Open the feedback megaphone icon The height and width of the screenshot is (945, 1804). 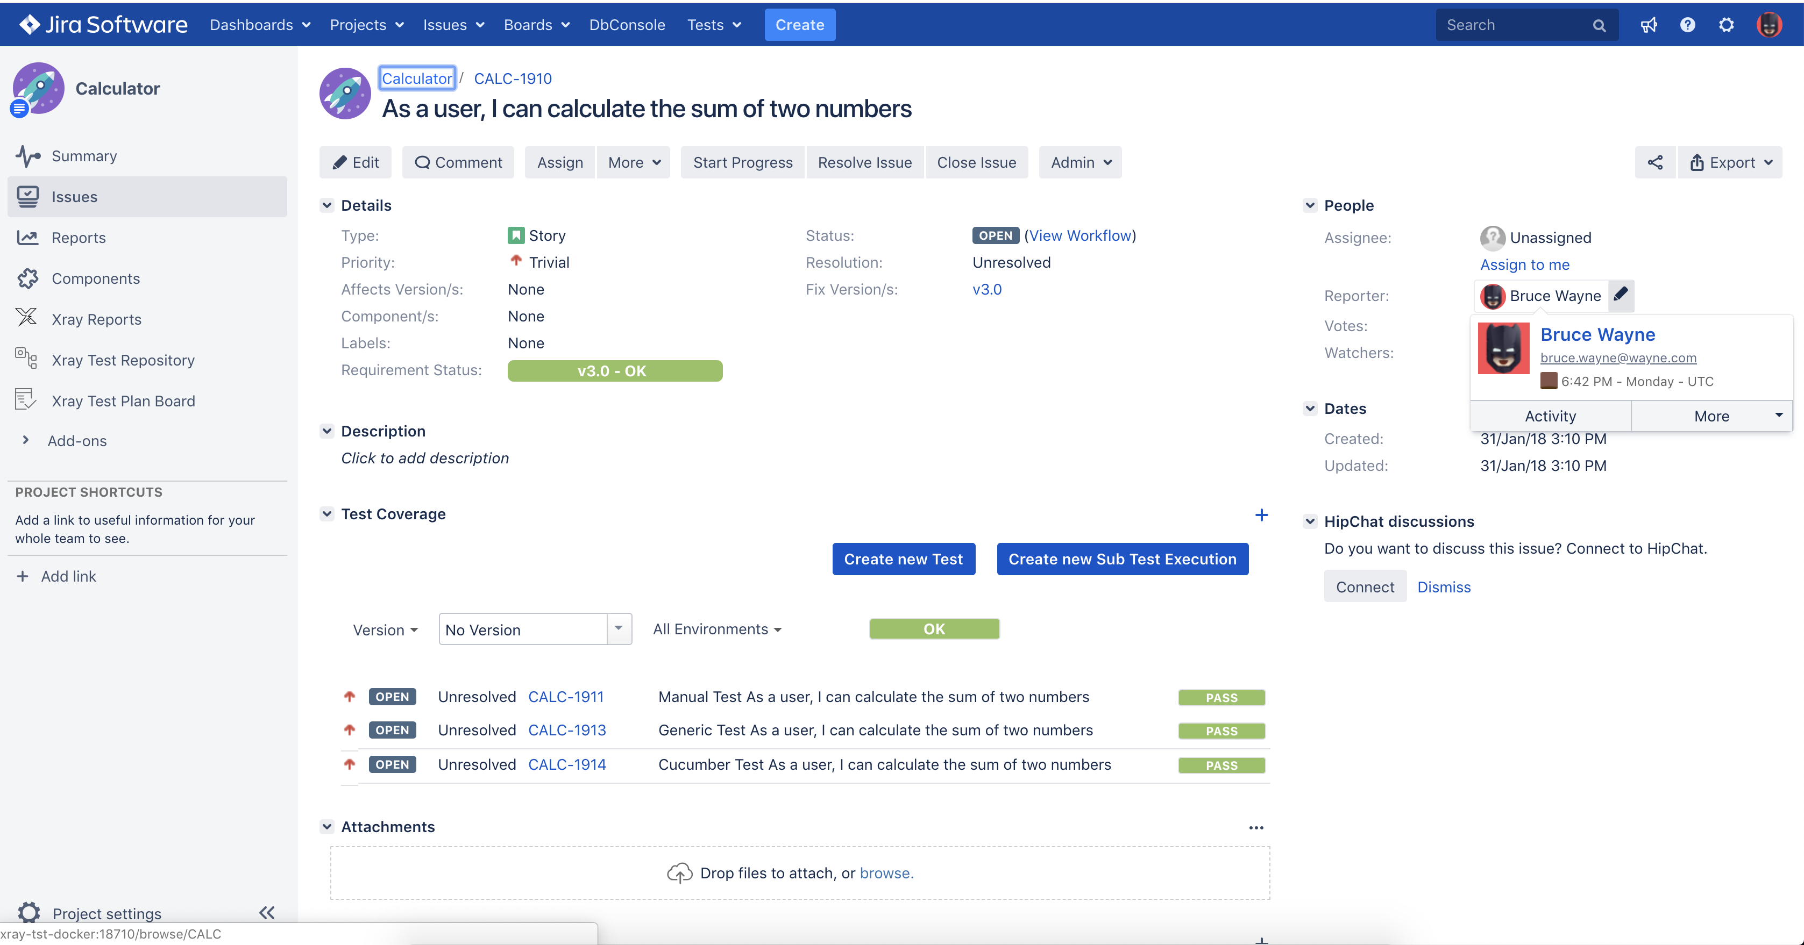tap(1649, 25)
